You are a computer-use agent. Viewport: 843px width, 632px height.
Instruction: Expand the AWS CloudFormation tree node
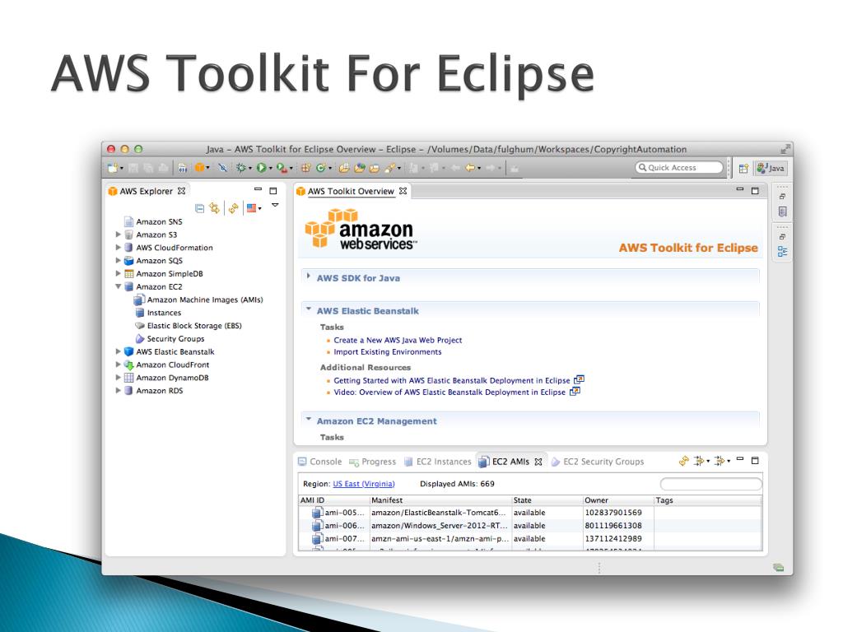119,247
